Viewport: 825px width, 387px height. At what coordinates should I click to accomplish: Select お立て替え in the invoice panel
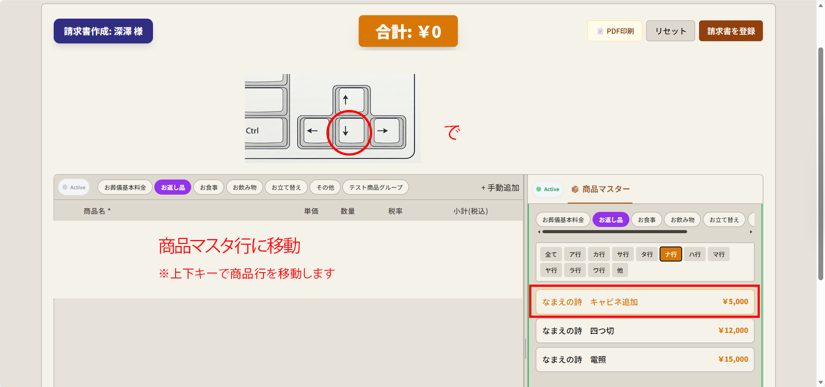point(286,188)
